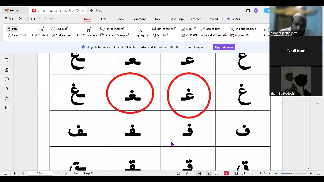Image resolution: width=324 pixels, height=182 pixels.
Task: Click the Undo arrow
Action: coord(39,19)
